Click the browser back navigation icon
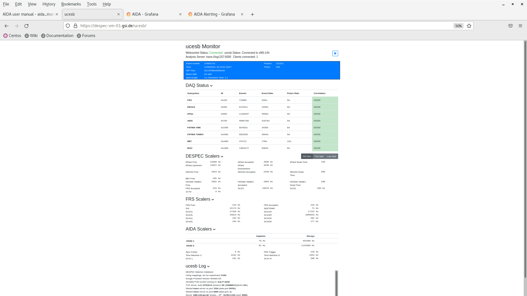The height and width of the screenshot is (296, 527). click(x=7, y=26)
